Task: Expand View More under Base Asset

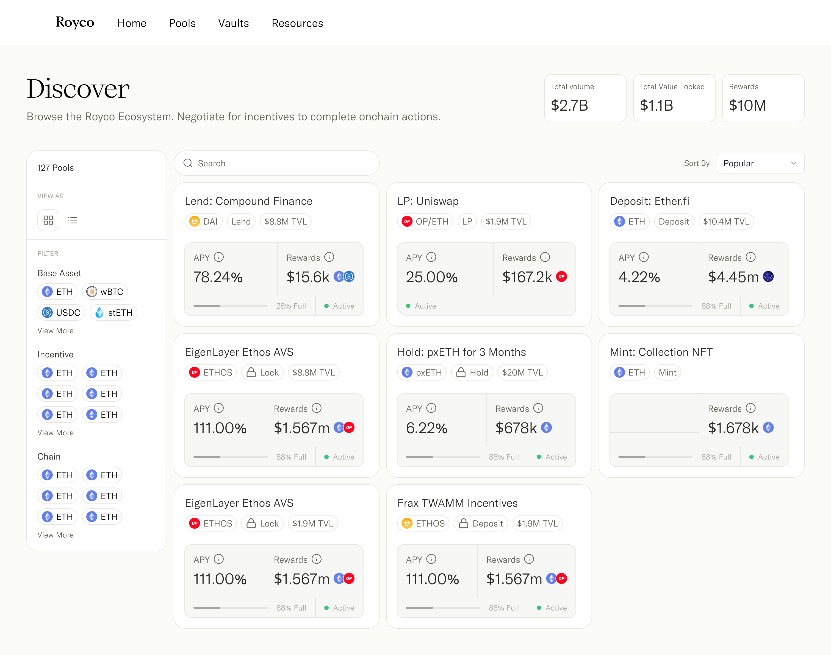Action: pyautogui.click(x=55, y=331)
